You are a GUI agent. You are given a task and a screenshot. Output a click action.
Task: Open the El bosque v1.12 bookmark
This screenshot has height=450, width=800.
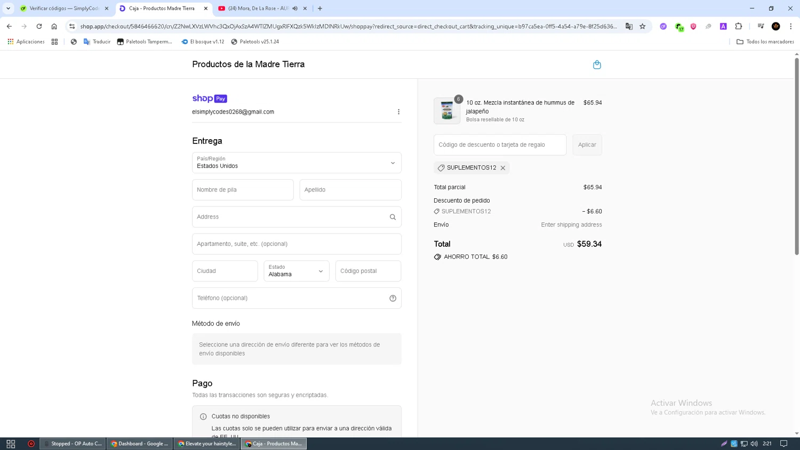203,42
